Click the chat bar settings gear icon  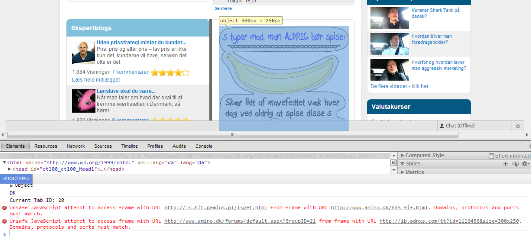point(518,126)
